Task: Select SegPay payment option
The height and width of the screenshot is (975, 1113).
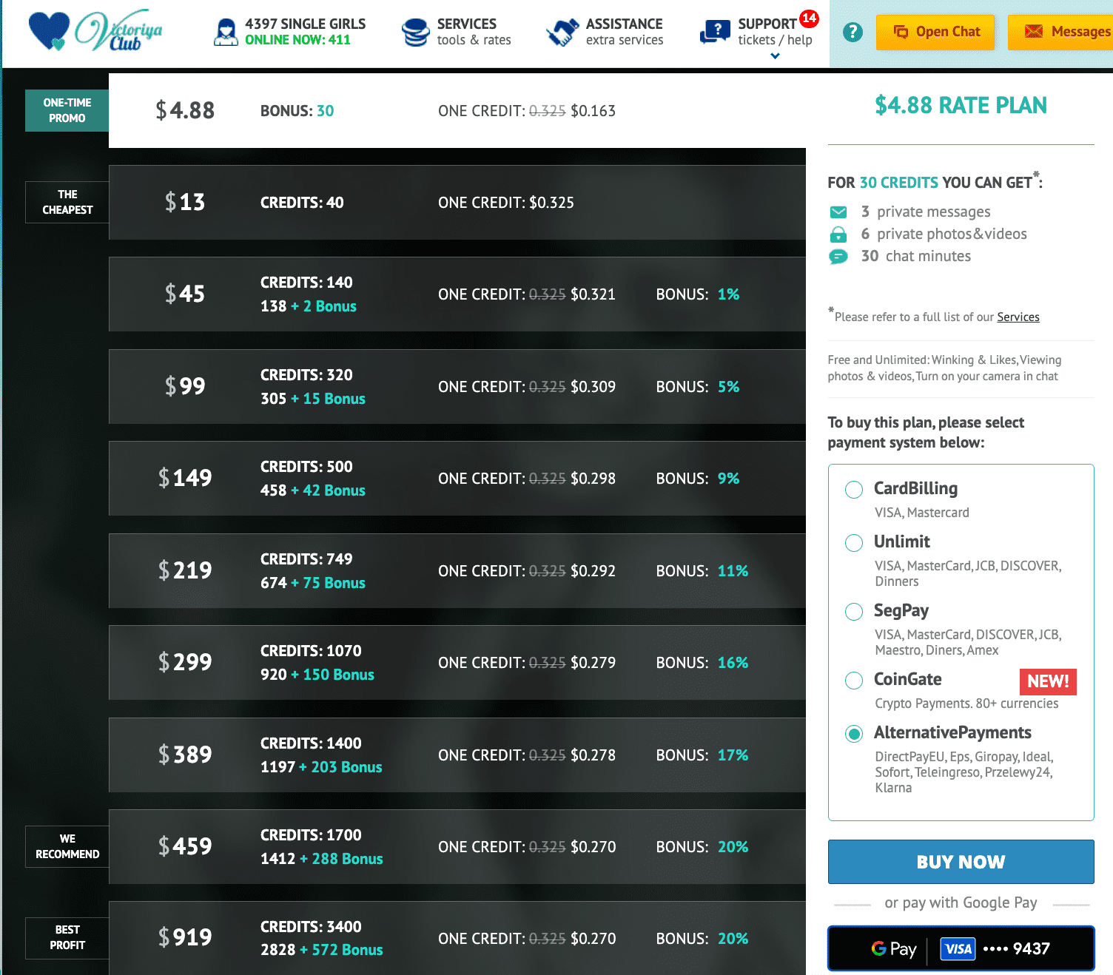Action: [854, 612]
